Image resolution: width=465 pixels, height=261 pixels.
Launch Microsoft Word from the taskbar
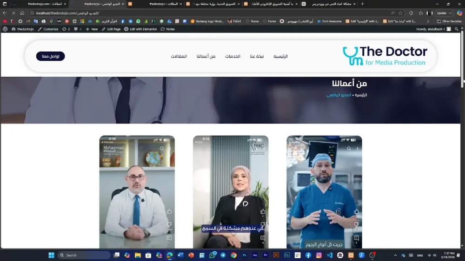pos(180,255)
